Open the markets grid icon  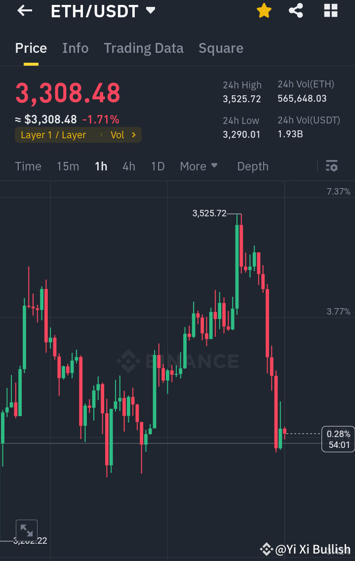(330, 10)
